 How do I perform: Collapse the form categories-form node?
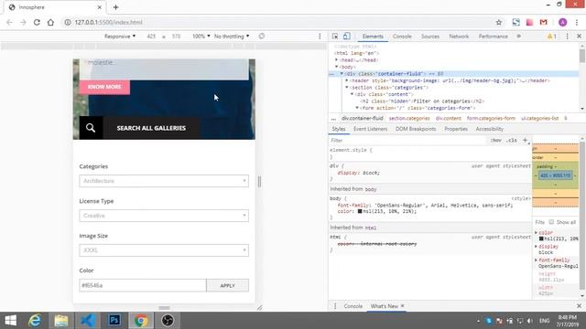coord(357,108)
